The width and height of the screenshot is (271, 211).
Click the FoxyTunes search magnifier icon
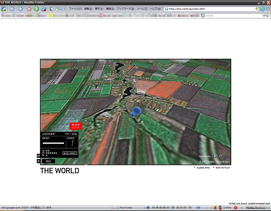[114, 208]
